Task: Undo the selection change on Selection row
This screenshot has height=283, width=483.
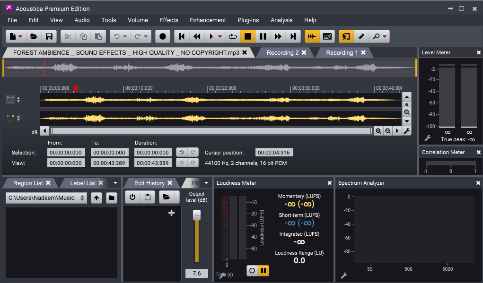Action: point(182,152)
